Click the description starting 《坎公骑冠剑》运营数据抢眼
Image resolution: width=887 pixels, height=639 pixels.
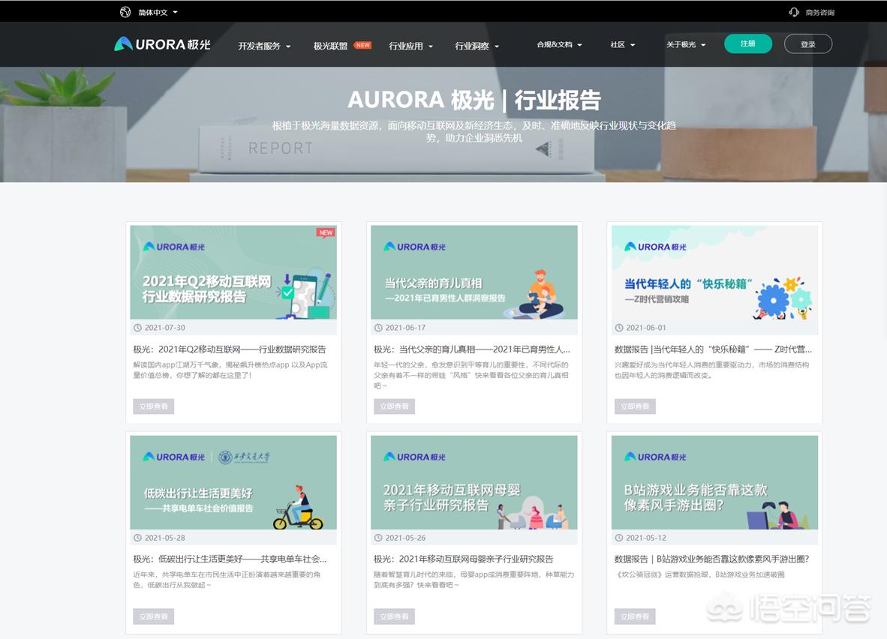click(x=699, y=574)
